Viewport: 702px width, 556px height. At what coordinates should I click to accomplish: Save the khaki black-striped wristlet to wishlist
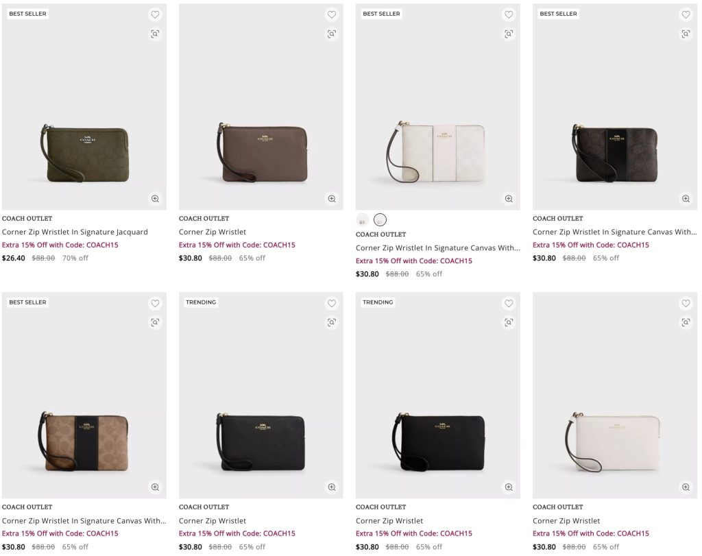(x=155, y=303)
